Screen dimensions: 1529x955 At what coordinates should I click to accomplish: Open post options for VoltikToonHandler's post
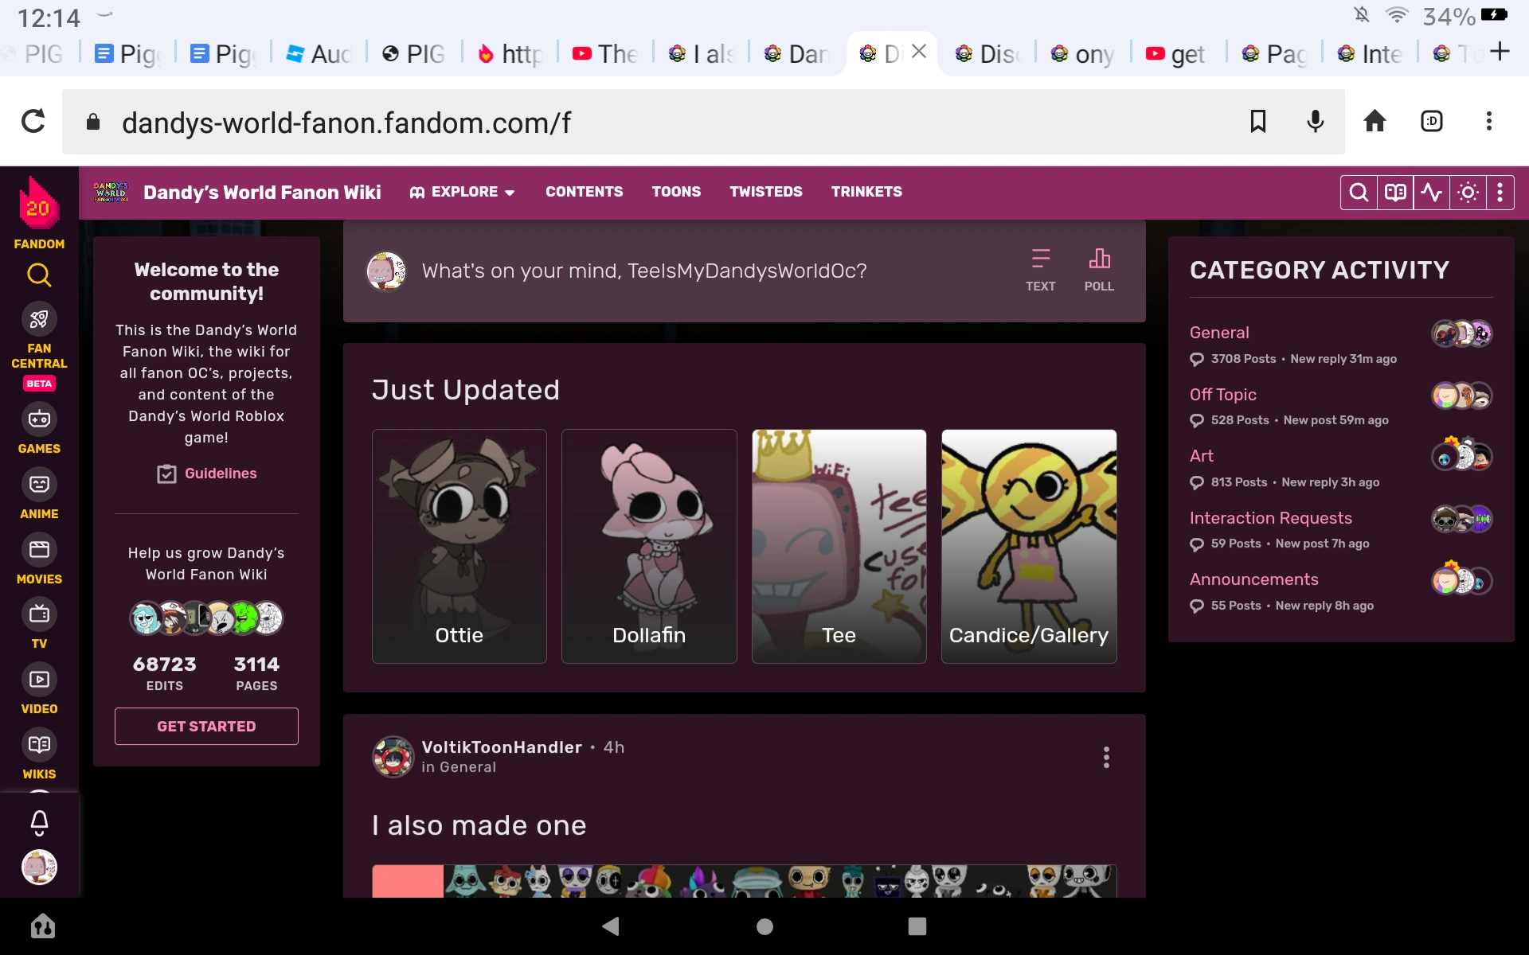tap(1106, 757)
